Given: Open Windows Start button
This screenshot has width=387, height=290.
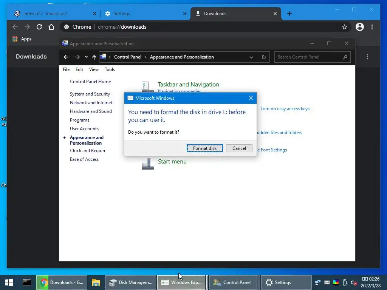Looking at the screenshot, I should 9,282.
